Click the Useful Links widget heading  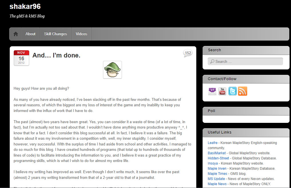click(x=219, y=132)
